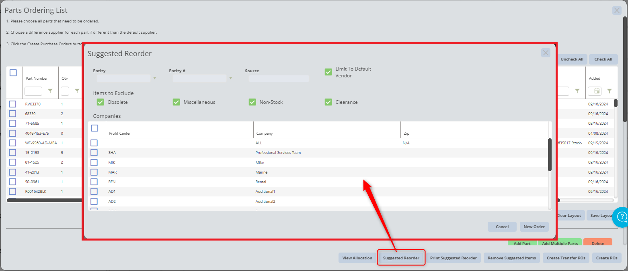Click Print Suggested Reorder
Image resolution: width=628 pixels, height=271 pixels.
(x=454, y=258)
